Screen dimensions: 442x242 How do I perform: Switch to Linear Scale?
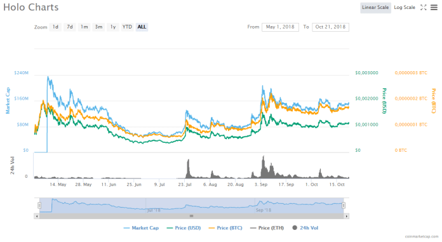[x=375, y=8]
